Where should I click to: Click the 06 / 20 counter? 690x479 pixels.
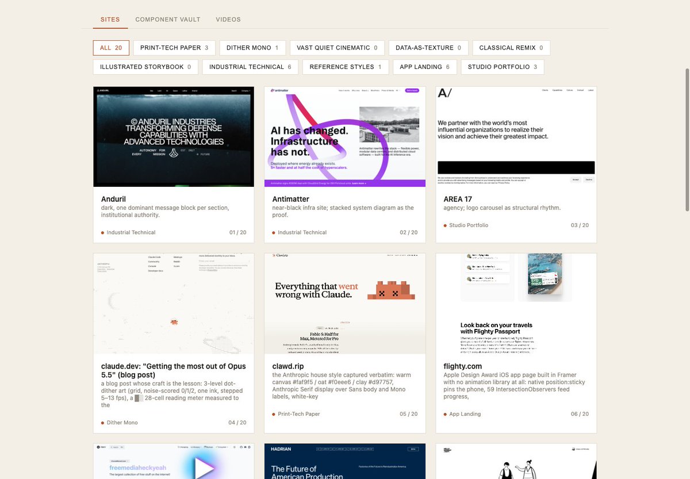[x=580, y=414]
